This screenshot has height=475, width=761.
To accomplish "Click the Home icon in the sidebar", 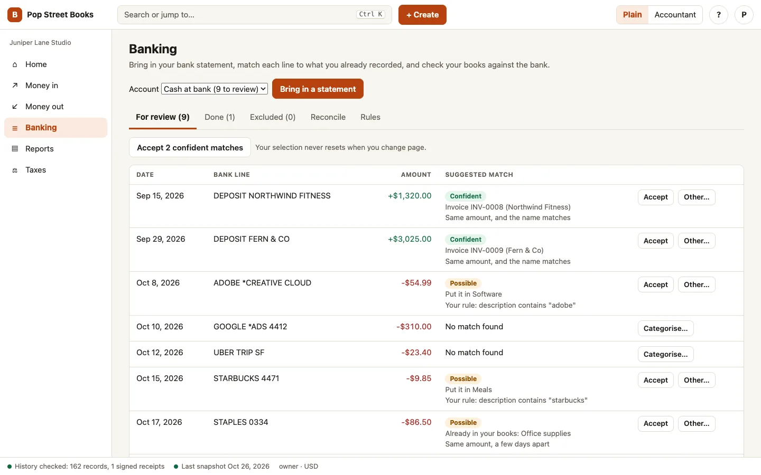I will pyautogui.click(x=15, y=64).
